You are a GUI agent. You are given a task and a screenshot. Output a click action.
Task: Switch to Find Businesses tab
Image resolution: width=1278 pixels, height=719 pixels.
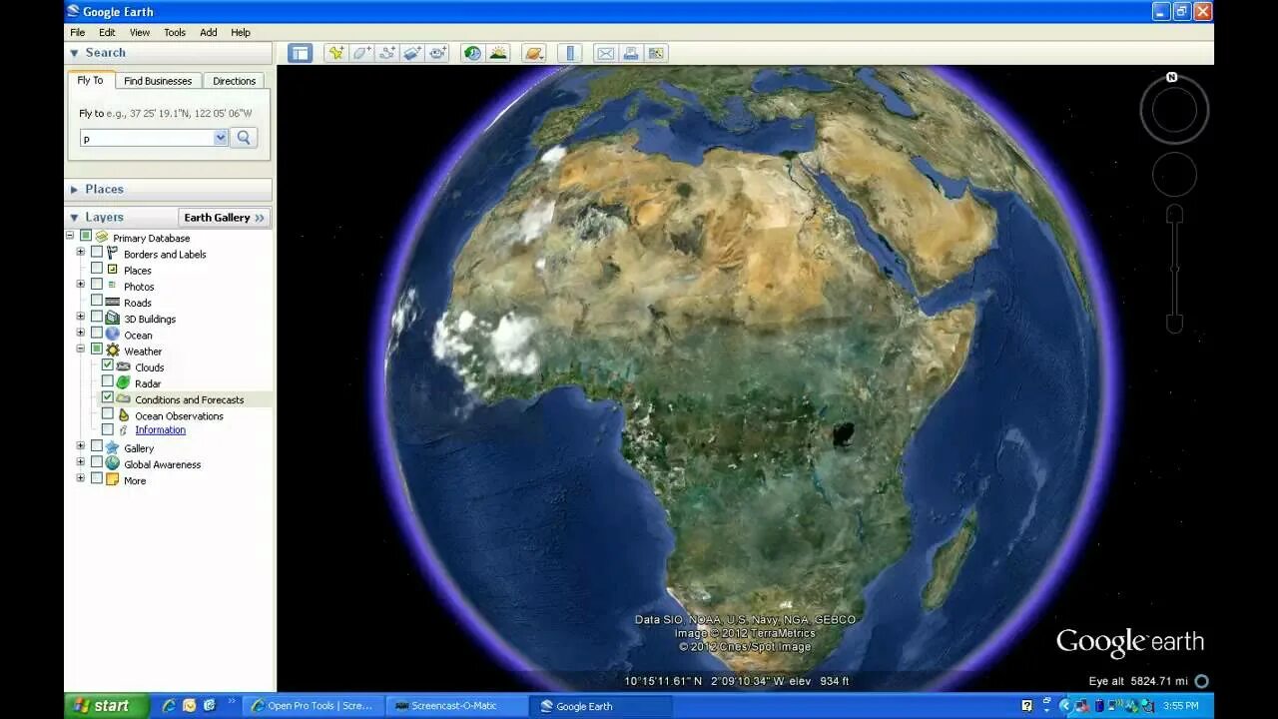pos(158,81)
